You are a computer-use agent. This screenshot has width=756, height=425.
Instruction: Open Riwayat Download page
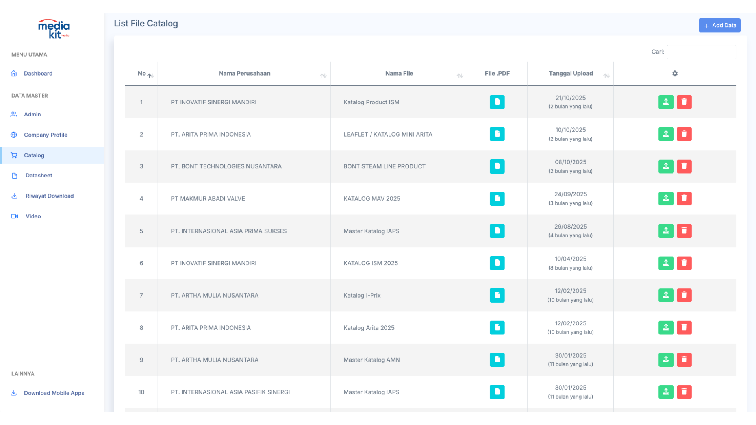pyautogui.click(x=50, y=196)
